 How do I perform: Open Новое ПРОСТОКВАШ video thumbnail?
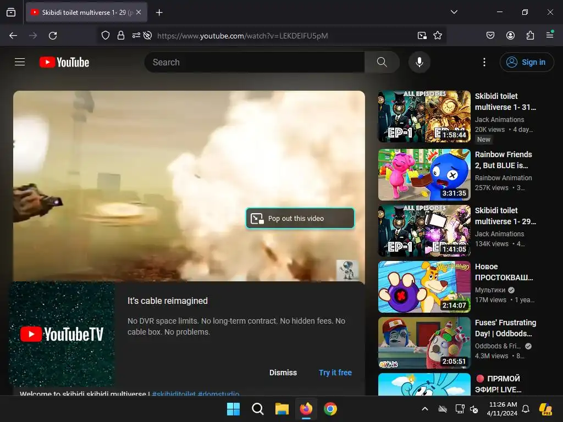click(424, 287)
